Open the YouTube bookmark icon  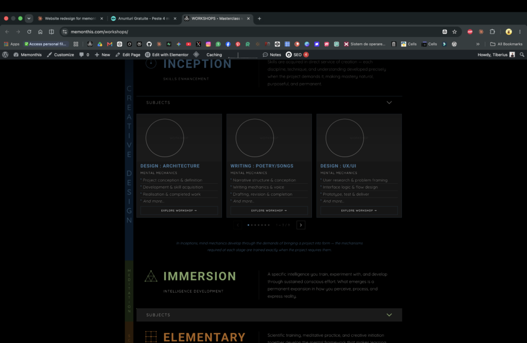coord(188,44)
